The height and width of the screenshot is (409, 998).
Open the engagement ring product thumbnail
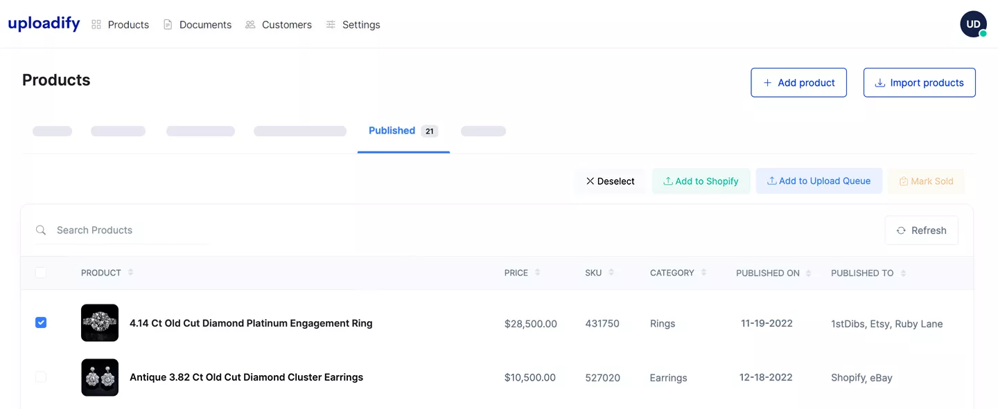pos(99,322)
